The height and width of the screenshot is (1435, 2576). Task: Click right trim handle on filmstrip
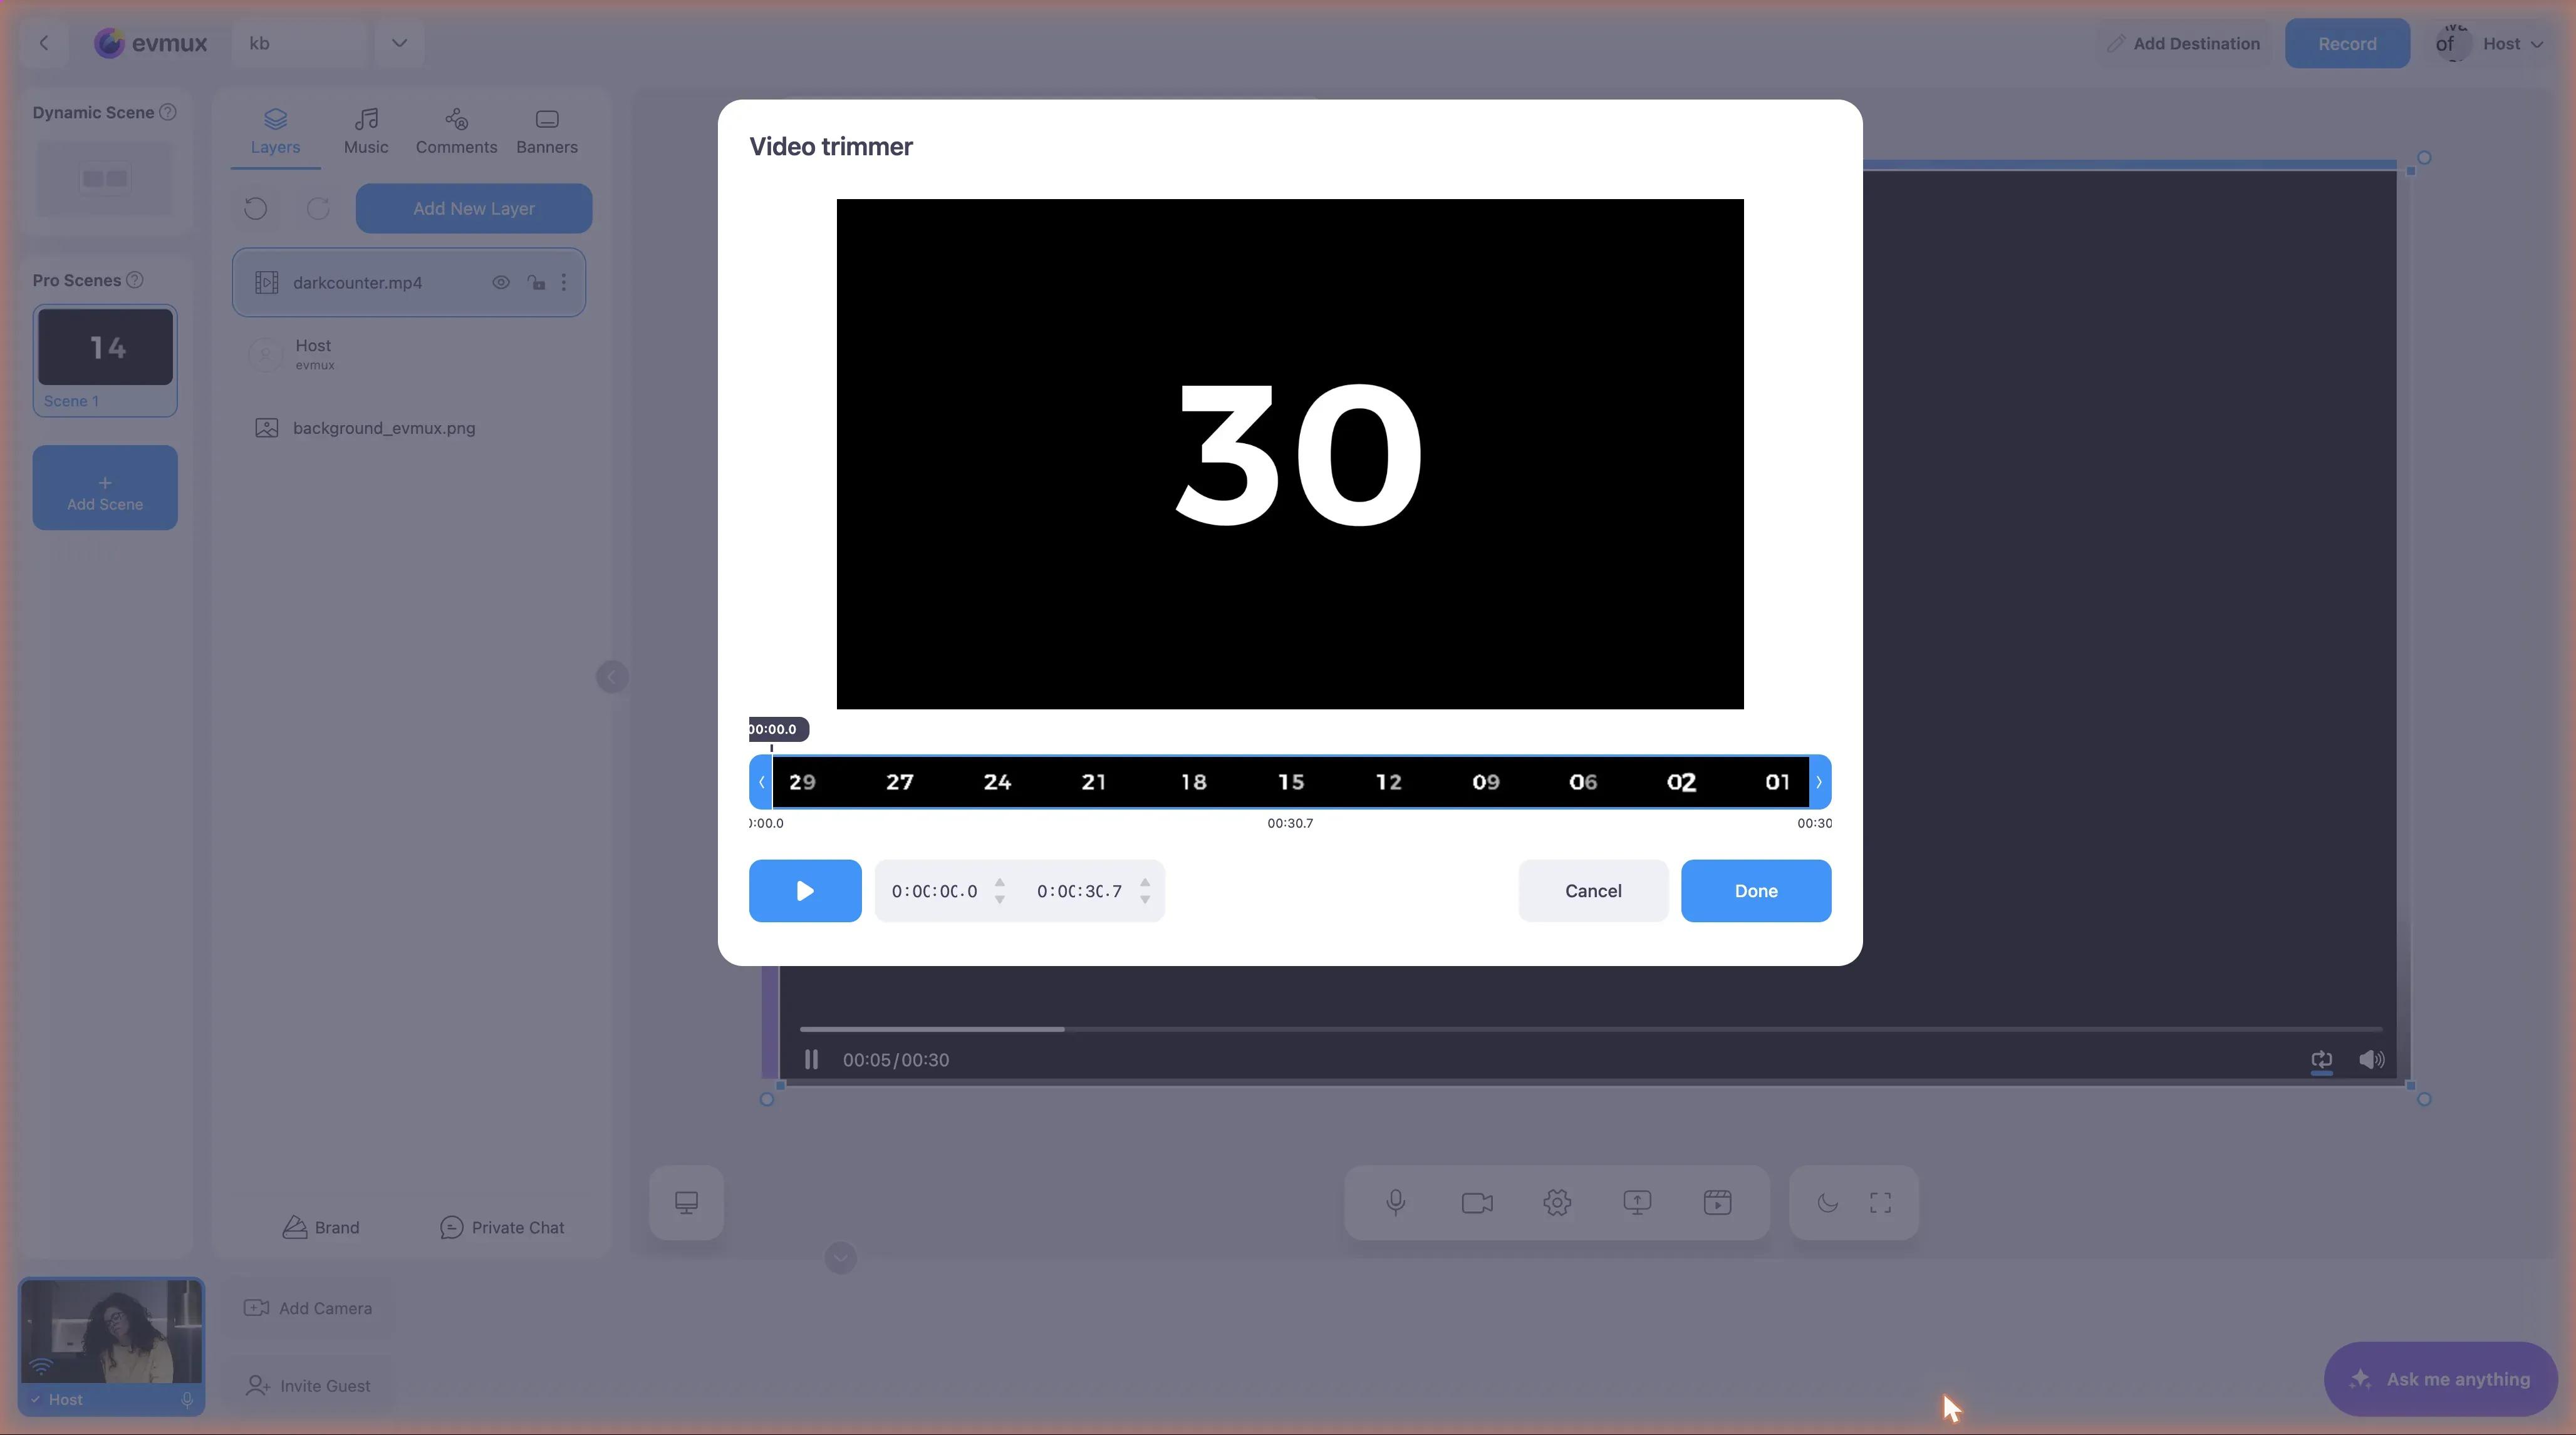point(1820,783)
